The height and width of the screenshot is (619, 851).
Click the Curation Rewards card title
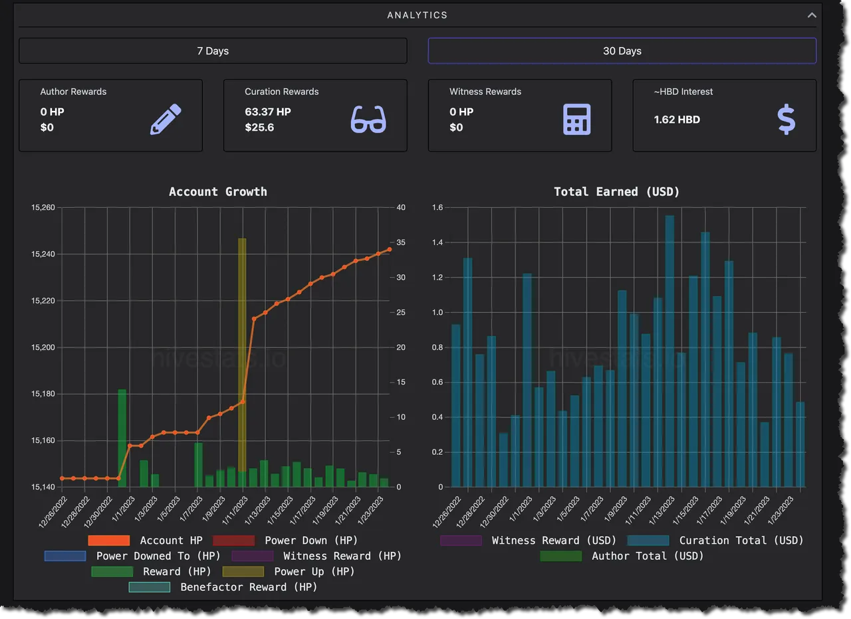(282, 92)
